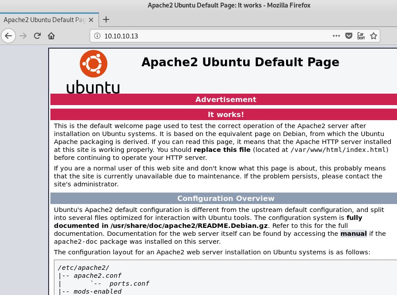Reload the current page
Viewport: 397px width, 295px height.
click(x=37, y=36)
